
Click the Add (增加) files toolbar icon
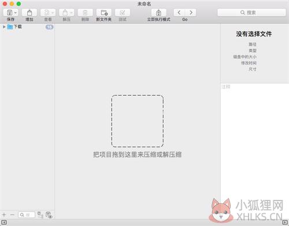click(x=29, y=13)
